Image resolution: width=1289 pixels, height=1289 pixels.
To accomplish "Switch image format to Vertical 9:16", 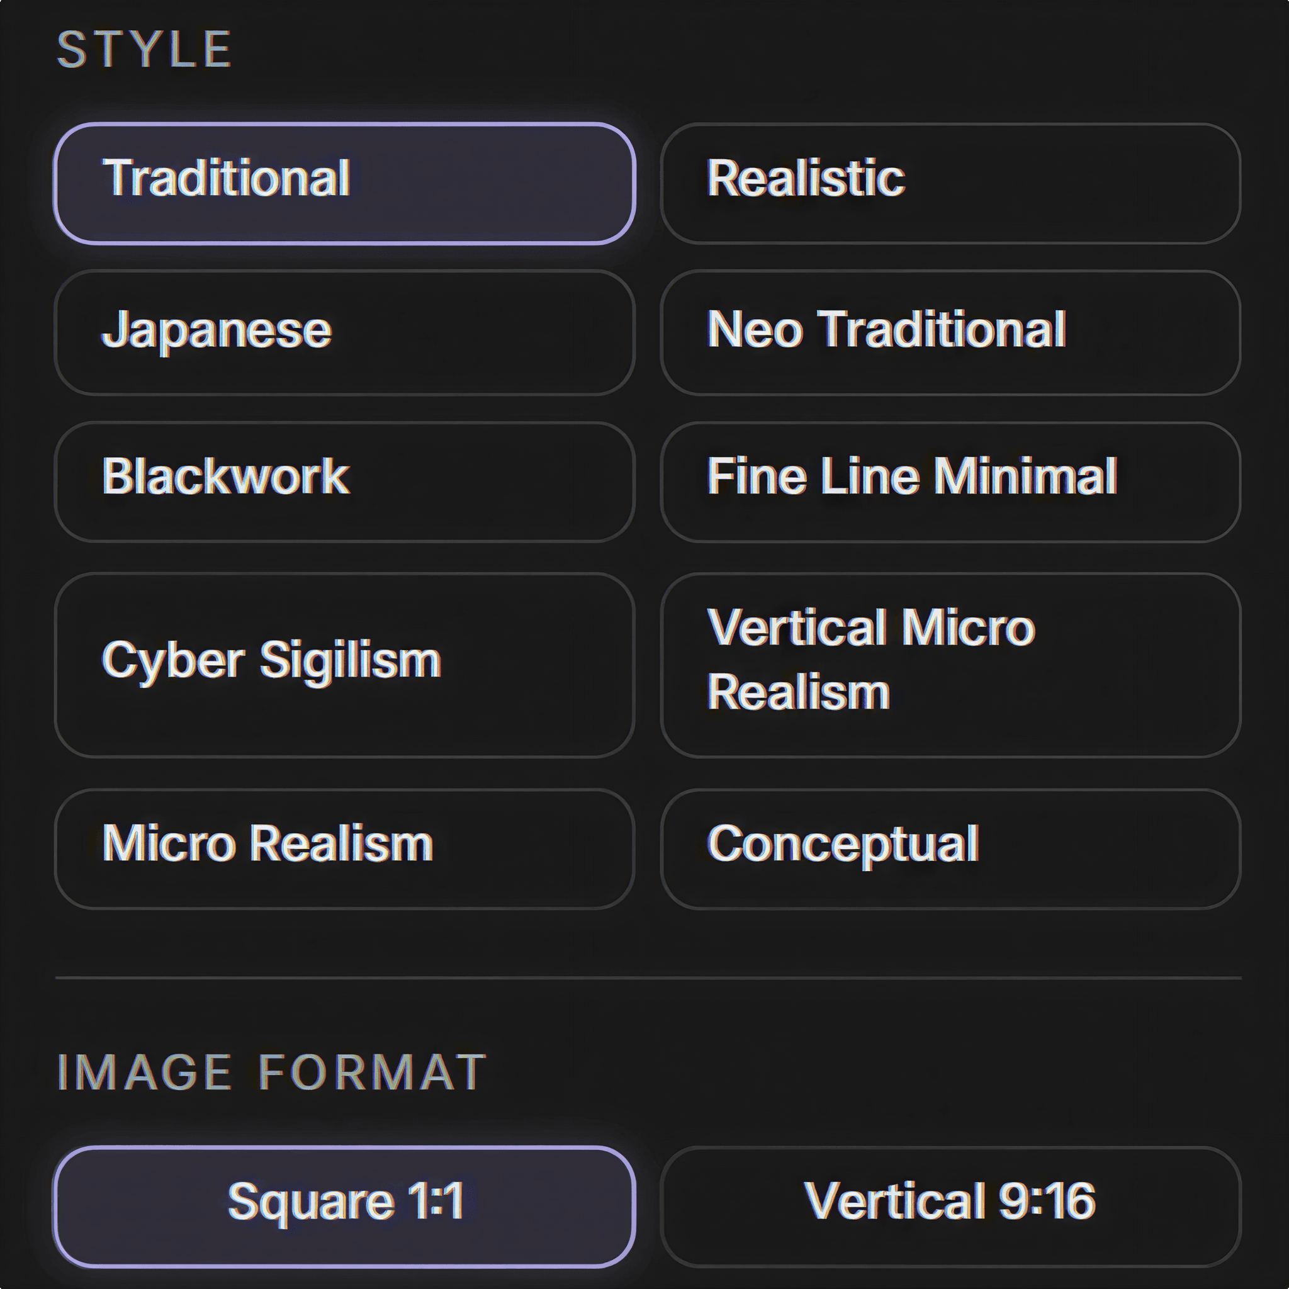I will [950, 1207].
